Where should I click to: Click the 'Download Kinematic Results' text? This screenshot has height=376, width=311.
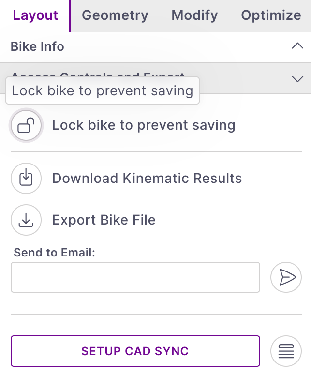coord(147,179)
